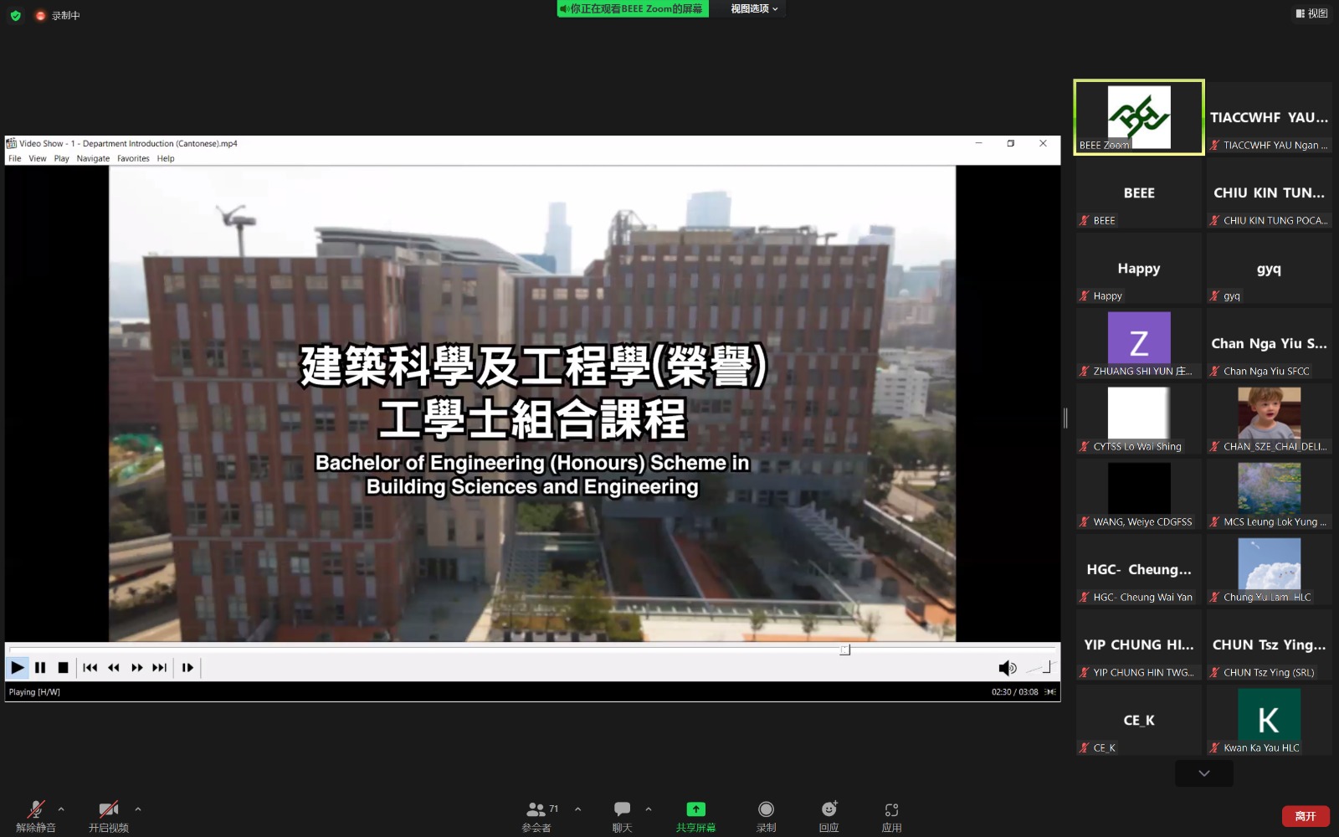This screenshot has width=1339, height=837.
Task: Select the ZHUANG SHI YUN participant tile
Action: pyautogui.click(x=1139, y=343)
